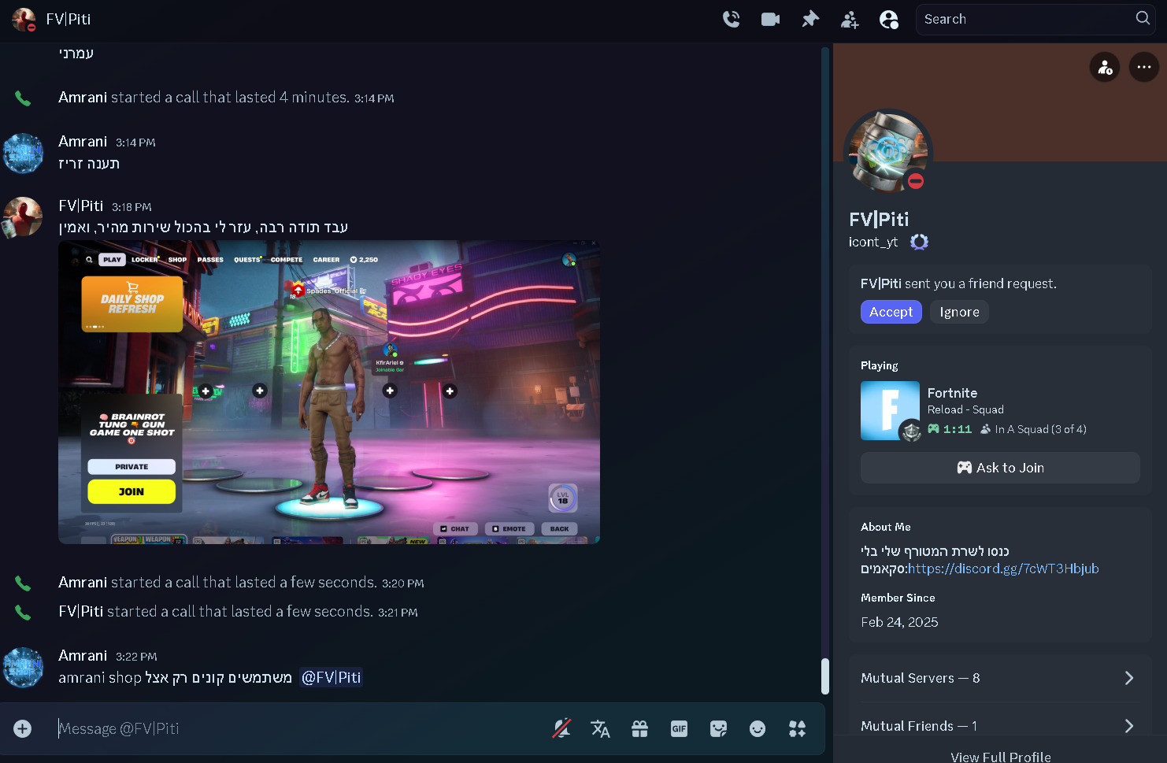Image resolution: width=1167 pixels, height=763 pixels.
Task: Add friends to DM
Action: (850, 20)
